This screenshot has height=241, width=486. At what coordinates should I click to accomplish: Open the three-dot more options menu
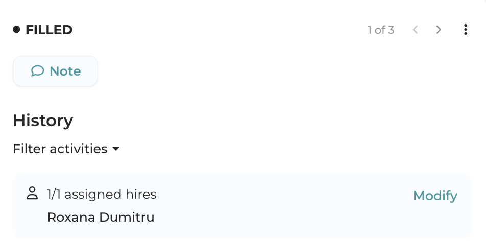(465, 30)
